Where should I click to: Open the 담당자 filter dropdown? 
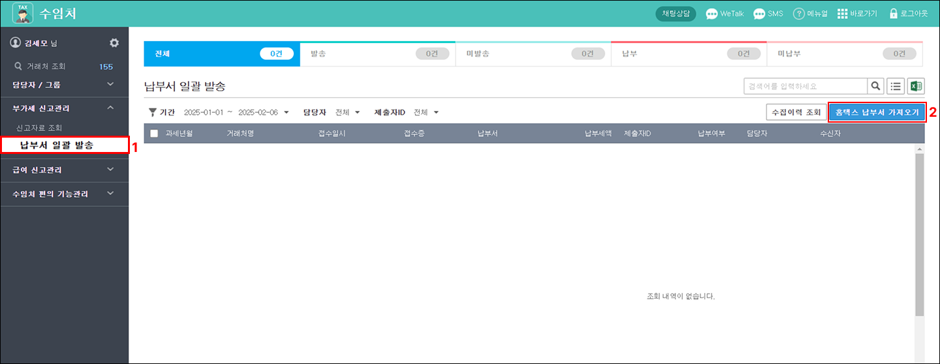(357, 113)
